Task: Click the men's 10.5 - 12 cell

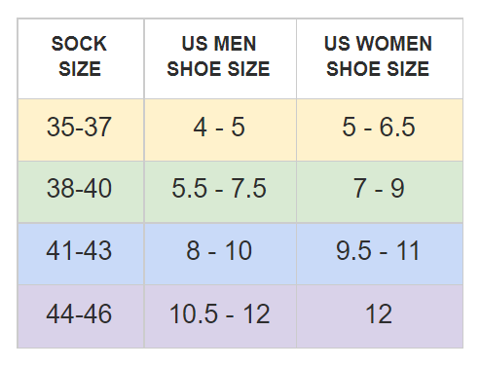Action: tap(220, 316)
